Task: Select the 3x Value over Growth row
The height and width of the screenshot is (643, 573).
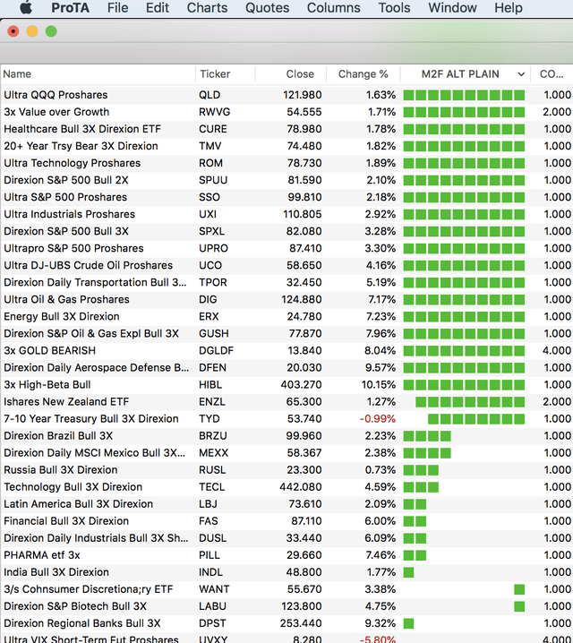Action: 286,112
